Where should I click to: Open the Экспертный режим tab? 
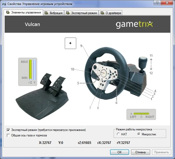[x=82, y=13]
